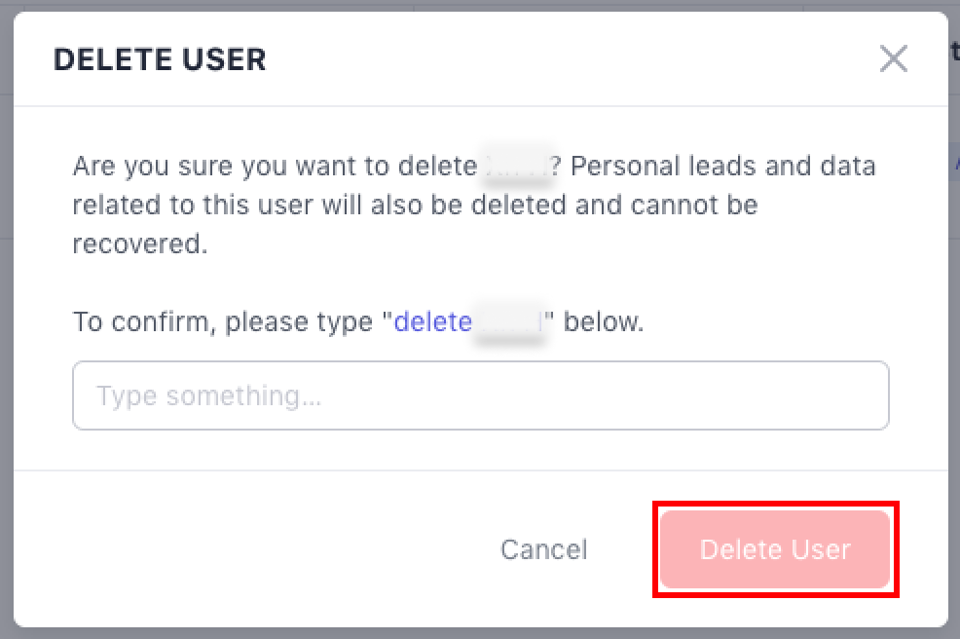Select the X icon in the dialog header
Image resolution: width=960 pixels, height=639 pixels.
click(x=893, y=59)
